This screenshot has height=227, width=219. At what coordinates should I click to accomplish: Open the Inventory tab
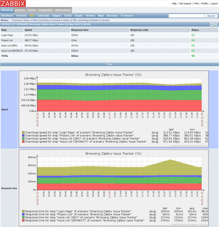20,10
